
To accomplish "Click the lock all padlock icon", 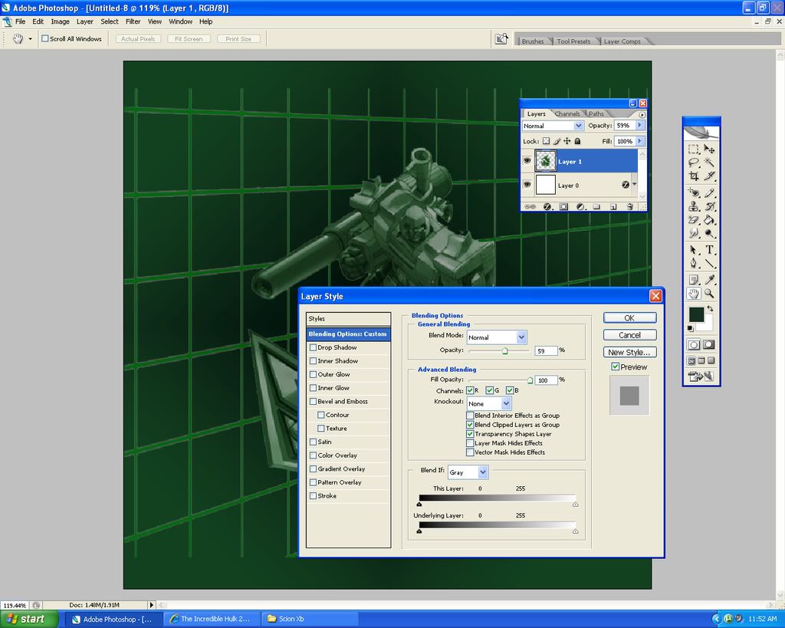I will (577, 141).
